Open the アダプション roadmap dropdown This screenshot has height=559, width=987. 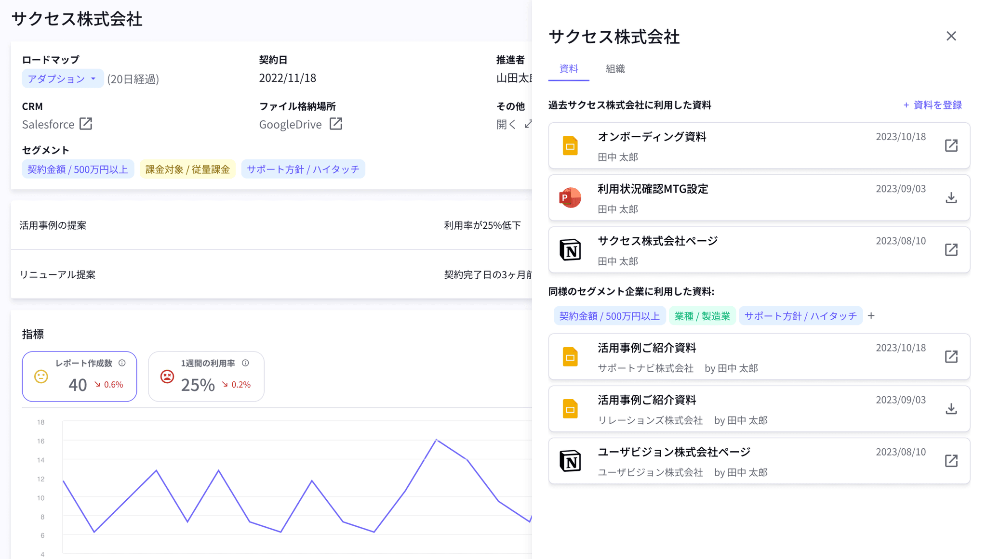[x=63, y=78]
